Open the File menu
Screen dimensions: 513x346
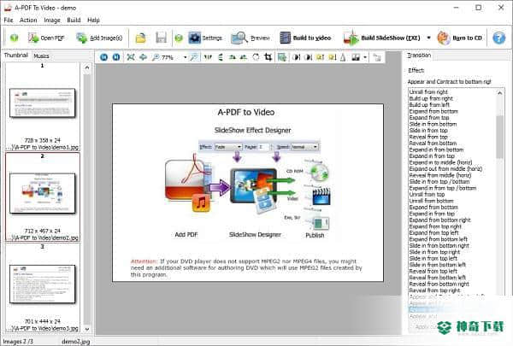click(x=9, y=21)
